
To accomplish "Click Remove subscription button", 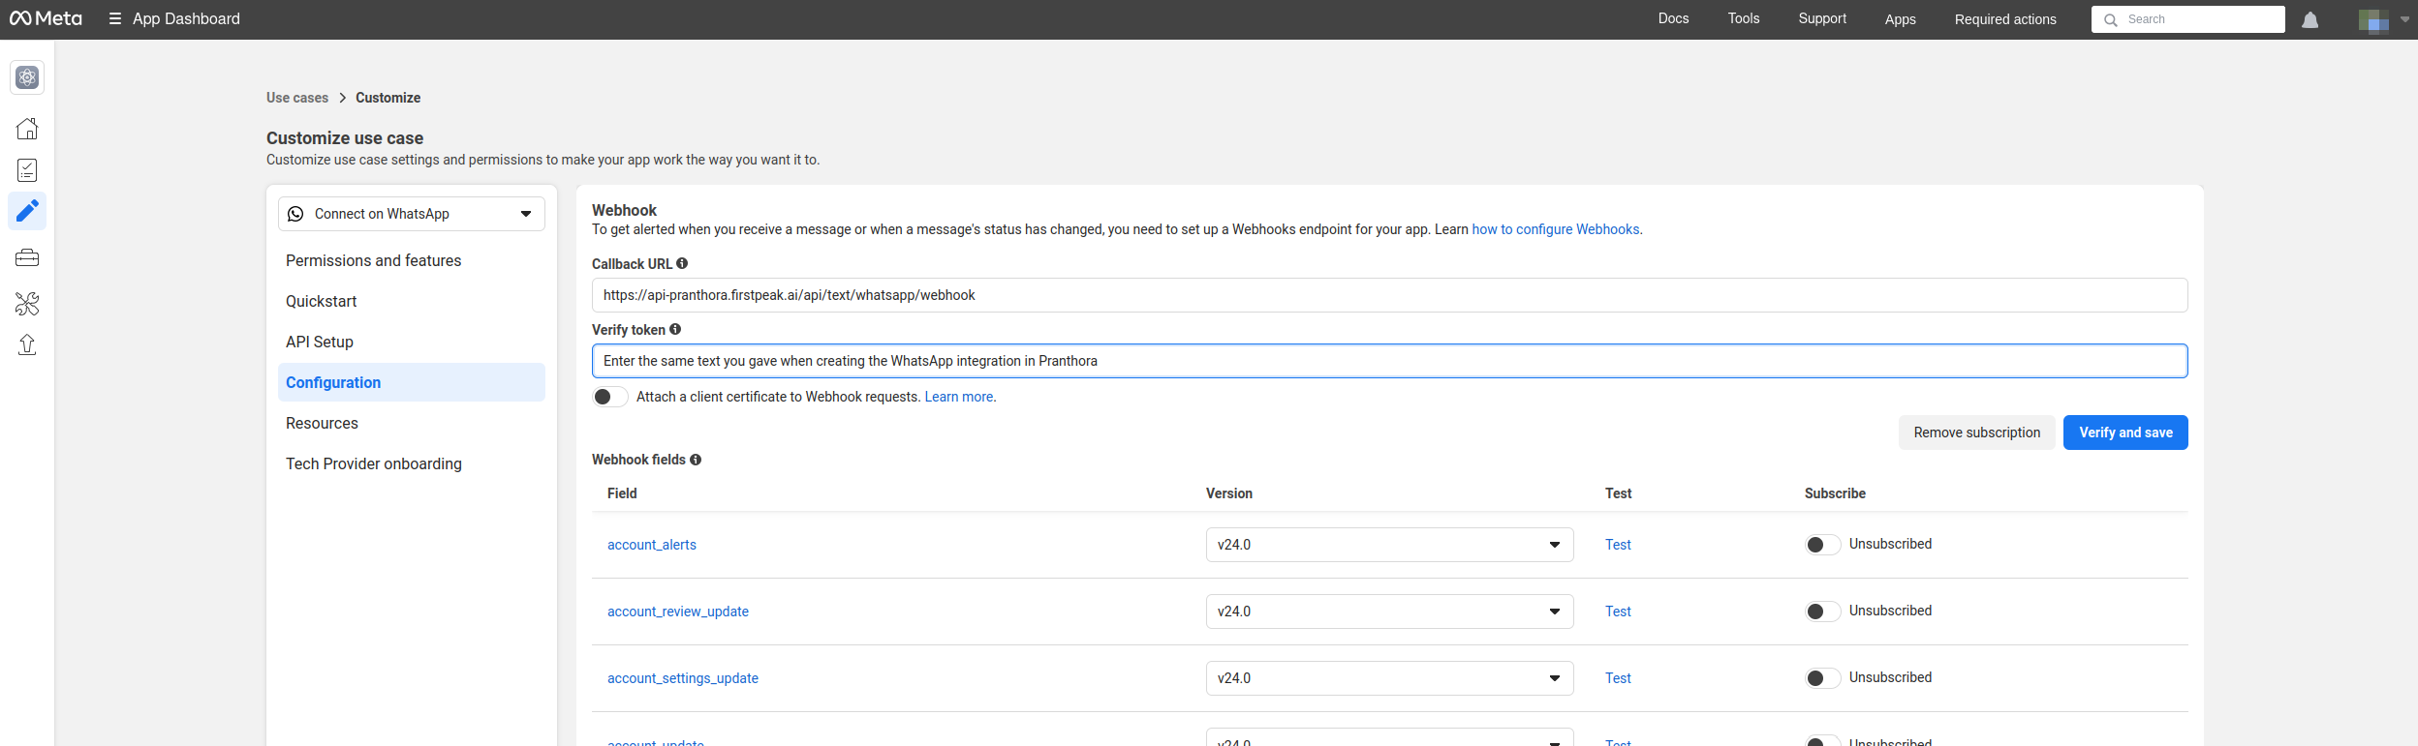I will click(x=1976, y=433).
